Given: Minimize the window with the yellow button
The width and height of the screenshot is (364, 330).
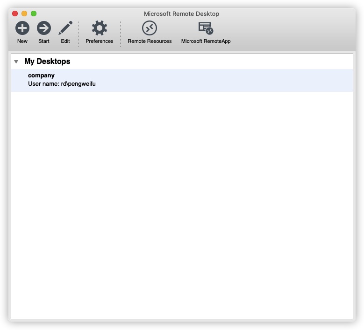Looking at the screenshot, I should [x=24, y=14].
